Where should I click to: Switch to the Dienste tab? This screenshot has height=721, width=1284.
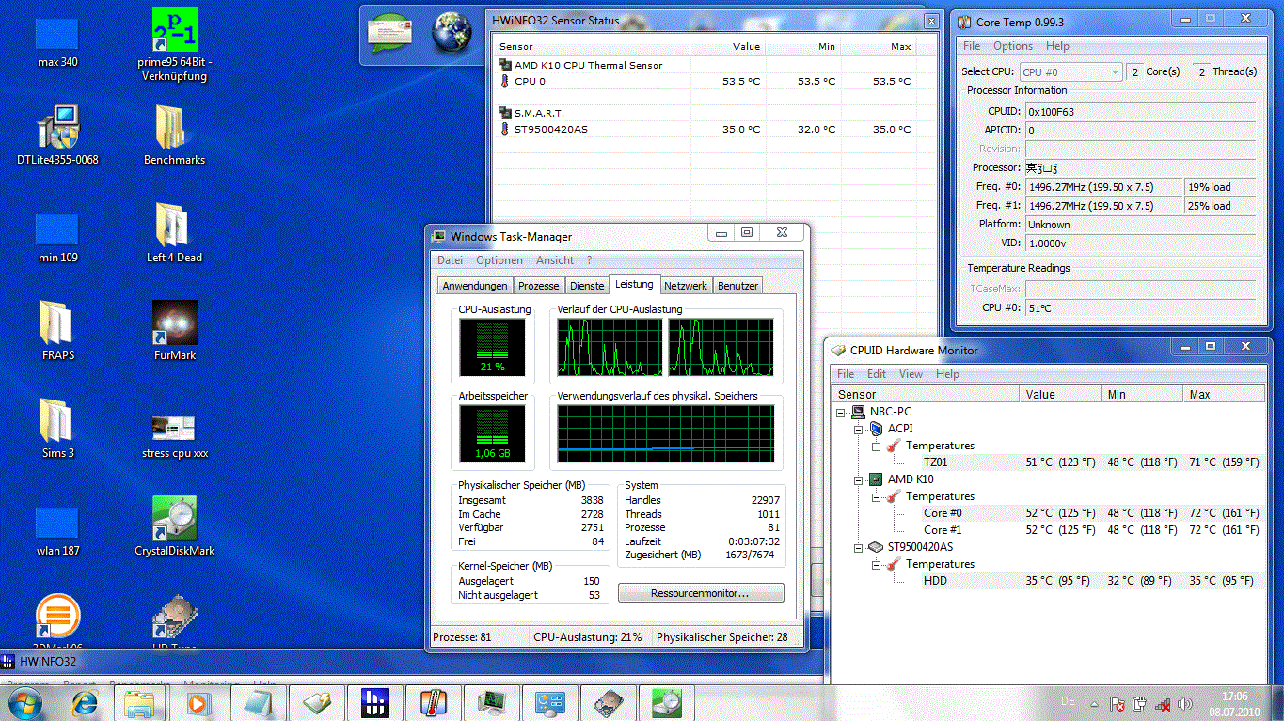point(587,286)
